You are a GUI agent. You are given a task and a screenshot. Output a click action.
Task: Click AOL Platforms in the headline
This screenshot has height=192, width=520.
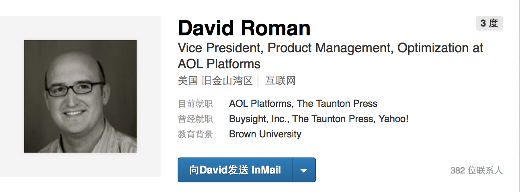pos(219,64)
